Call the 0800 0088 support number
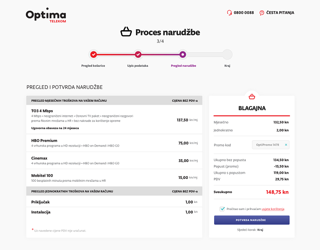320x250 pixels. [244, 13]
